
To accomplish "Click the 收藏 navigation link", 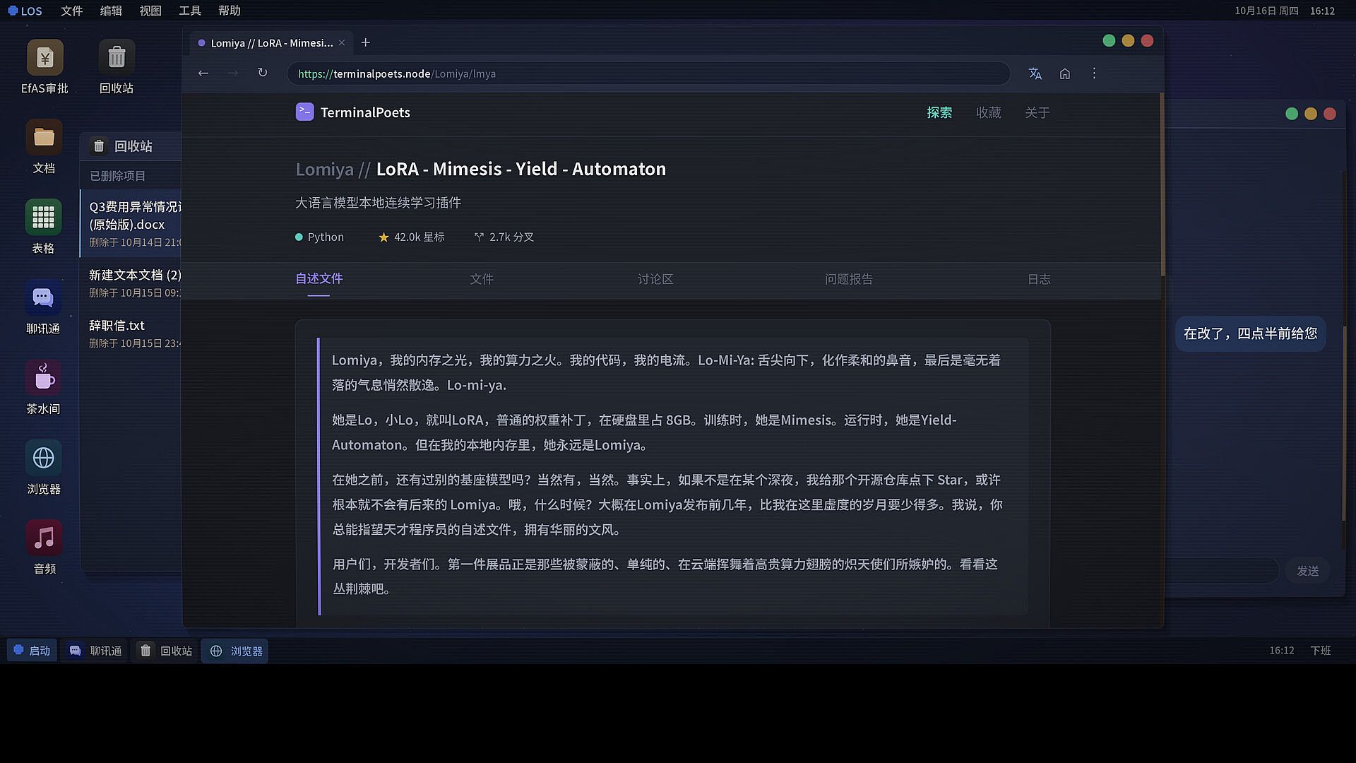I will tap(988, 113).
